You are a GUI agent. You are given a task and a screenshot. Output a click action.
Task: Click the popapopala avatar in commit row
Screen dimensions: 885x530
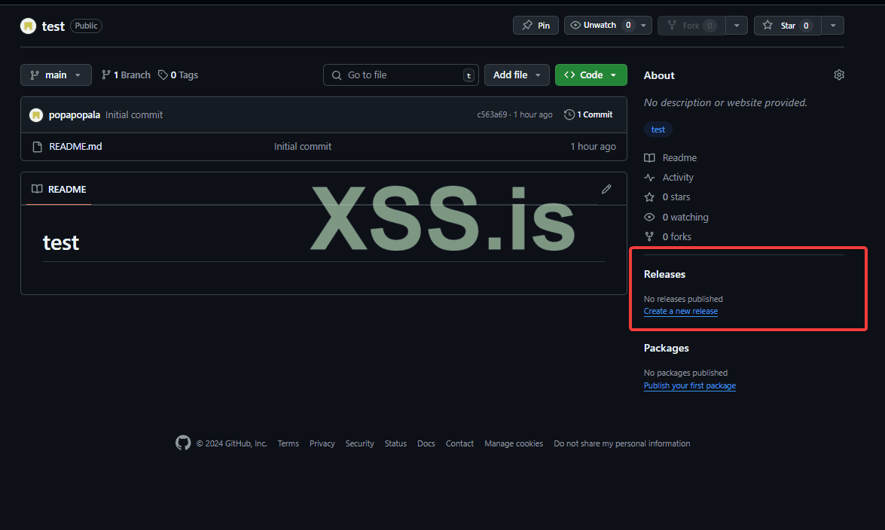click(x=36, y=115)
